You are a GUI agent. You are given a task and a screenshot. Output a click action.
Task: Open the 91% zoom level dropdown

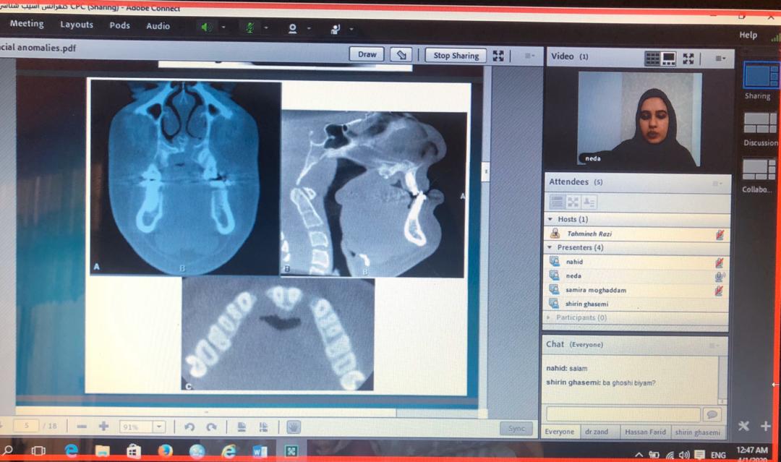159,427
